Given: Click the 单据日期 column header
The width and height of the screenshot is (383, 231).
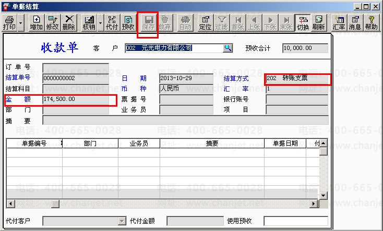Looking at the screenshot, I should tap(285, 143).
